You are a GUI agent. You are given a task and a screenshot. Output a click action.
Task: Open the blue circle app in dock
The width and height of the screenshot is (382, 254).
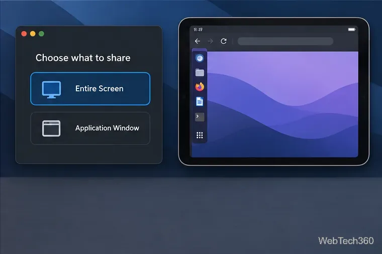click(200, 58)
